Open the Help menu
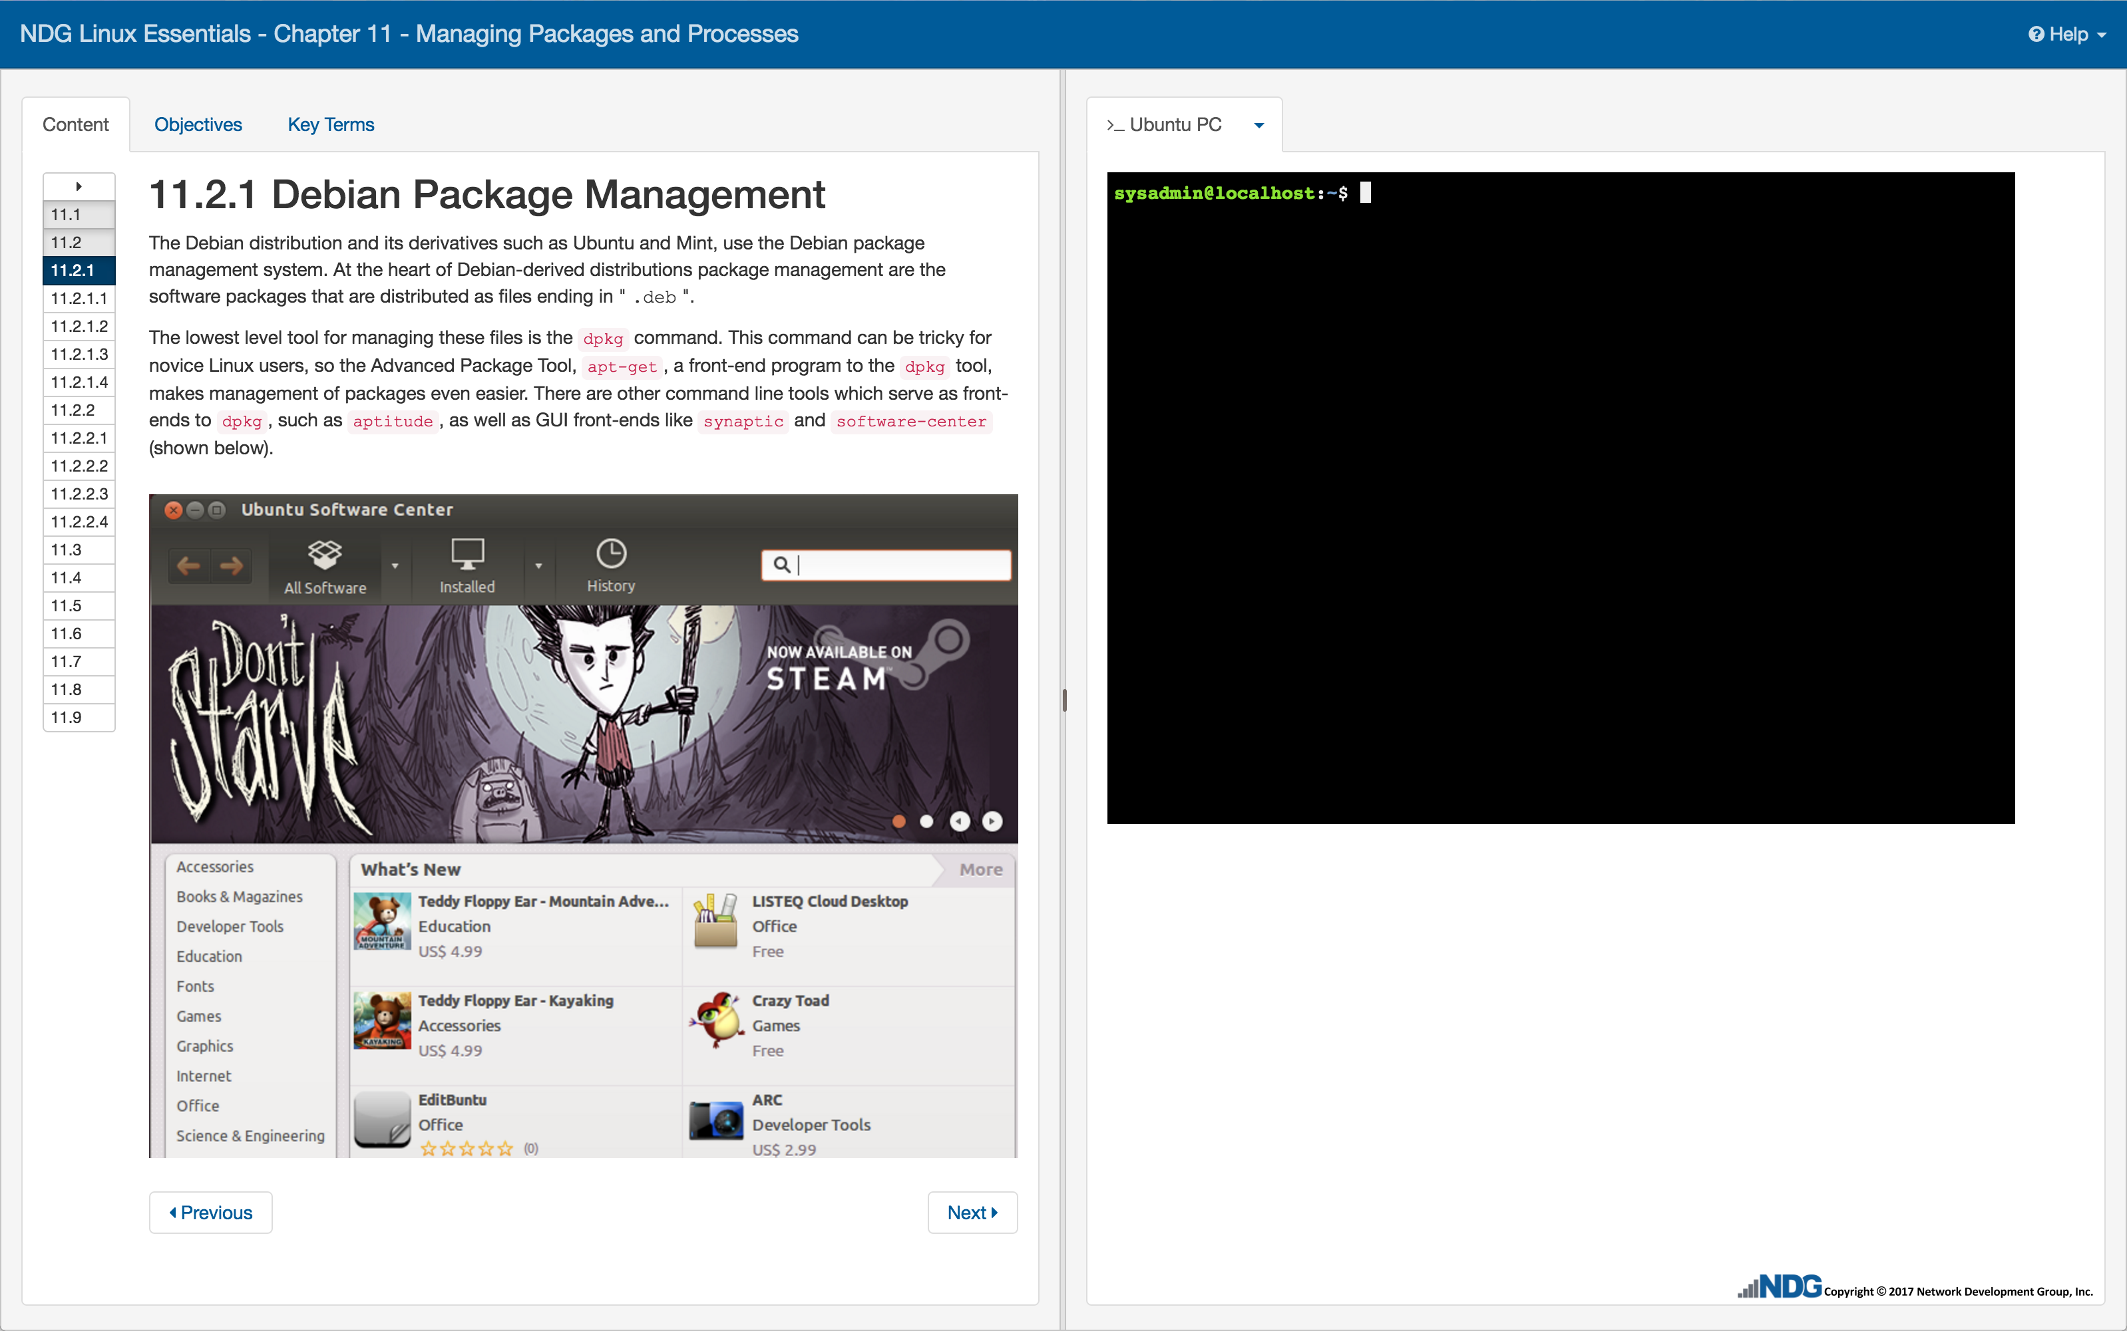 (2066, 35)
